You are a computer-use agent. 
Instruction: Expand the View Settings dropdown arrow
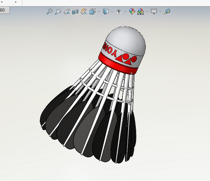click(x=160, y=12)
